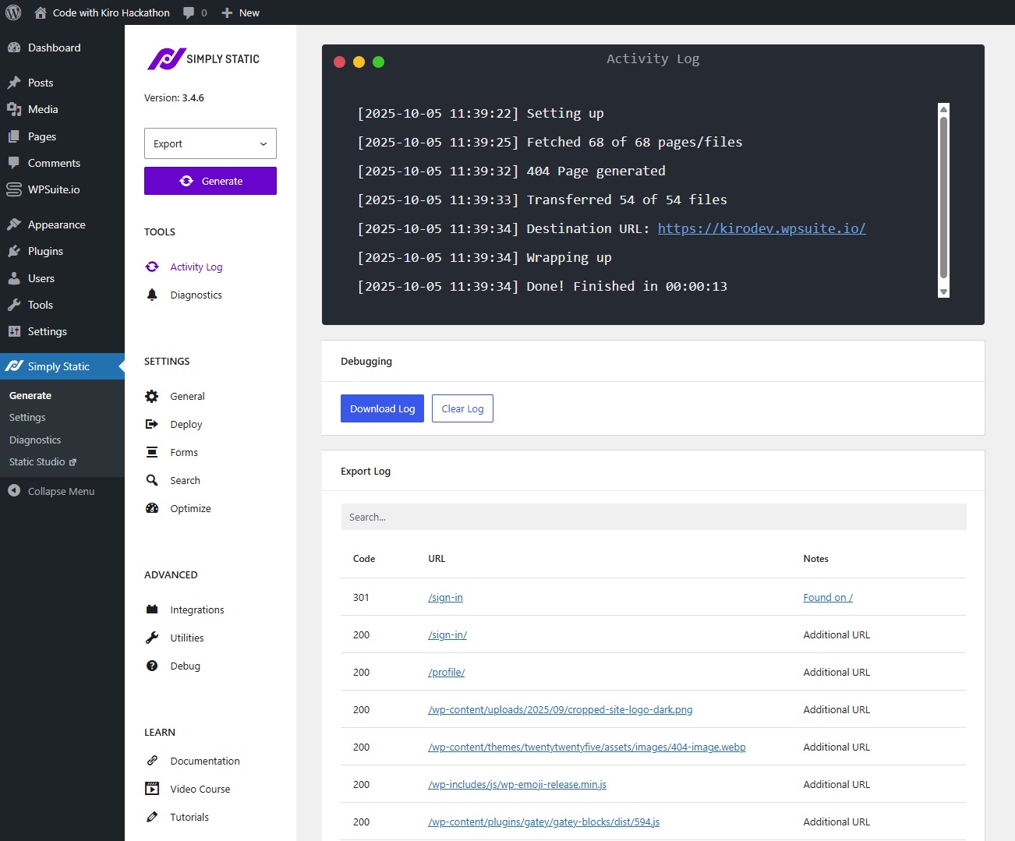Click the Export Log search field
The height and width of the screenshot is (841, 1015).
click(x=653, y=517)
